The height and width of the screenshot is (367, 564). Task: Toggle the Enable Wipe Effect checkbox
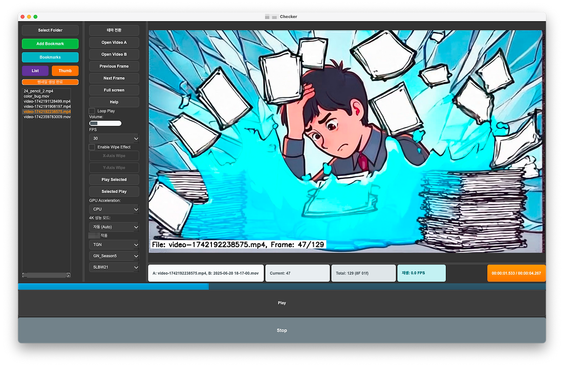(92, 147)
